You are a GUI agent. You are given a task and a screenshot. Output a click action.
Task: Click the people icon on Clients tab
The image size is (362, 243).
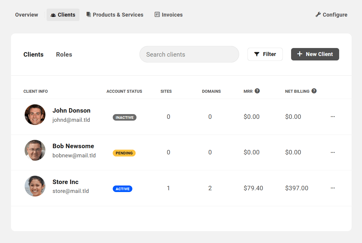(x=53, y=15)
